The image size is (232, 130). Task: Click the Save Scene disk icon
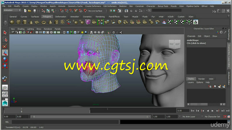point(35,11)
